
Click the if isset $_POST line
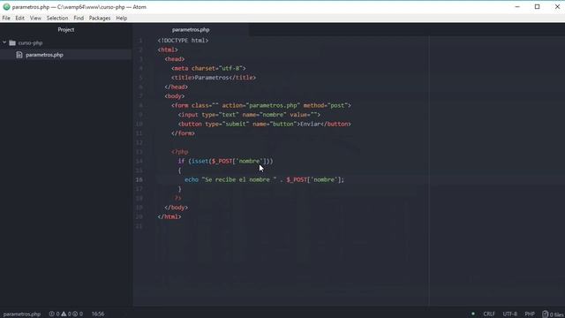coord(225,161)
